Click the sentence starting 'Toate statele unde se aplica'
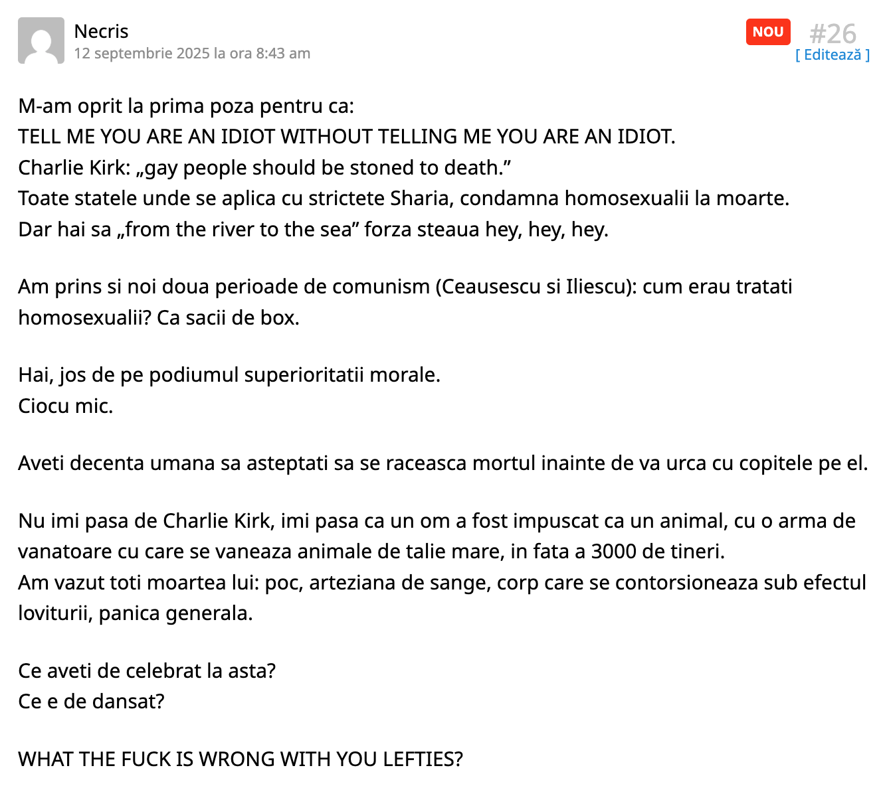 404,198
